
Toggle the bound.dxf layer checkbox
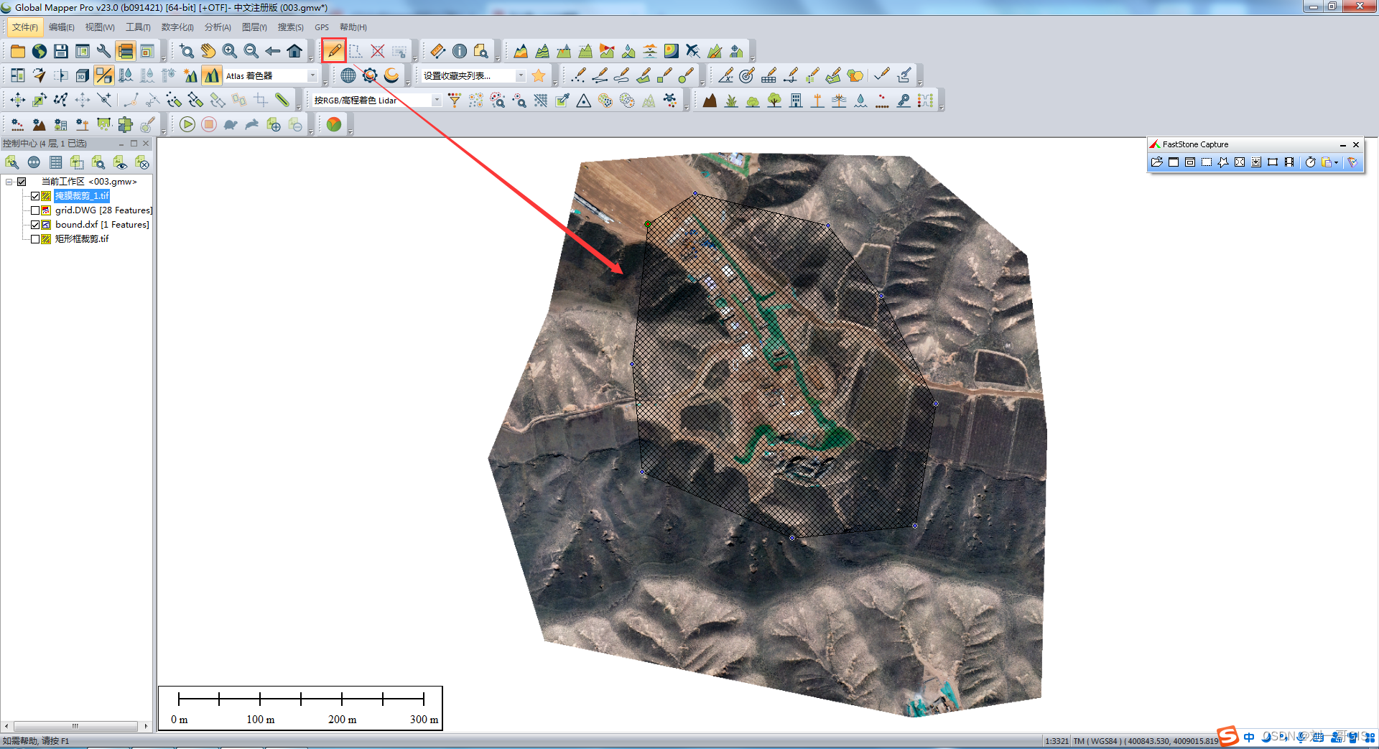35,225
